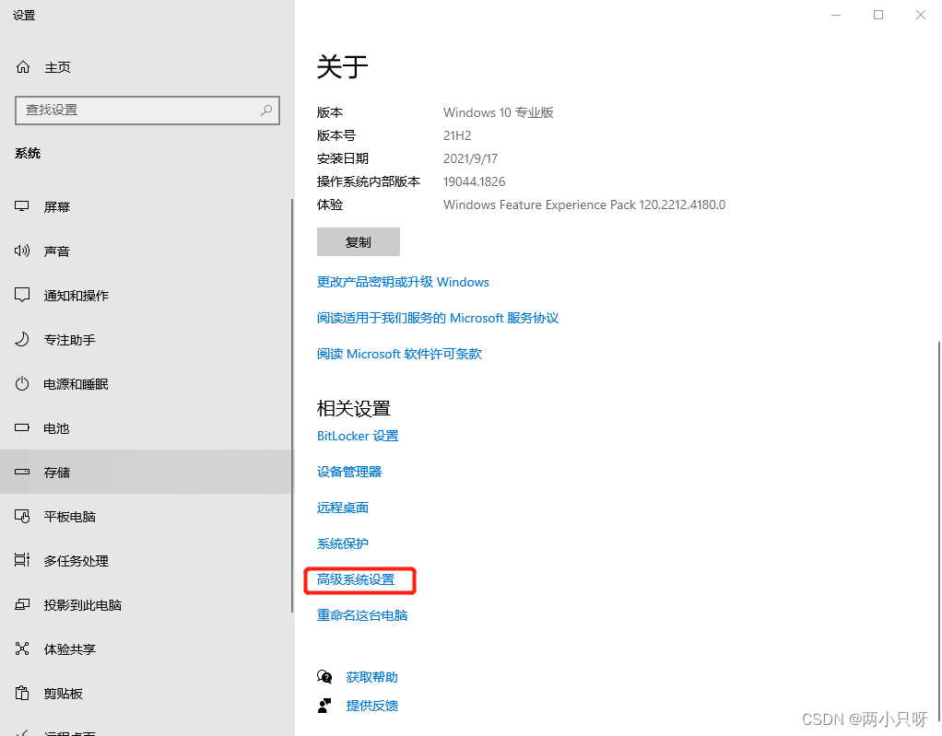Open the Microsoft 服务协议 link
The width and height of the screenshot is (942, 736).
click(x=437, y=318)
